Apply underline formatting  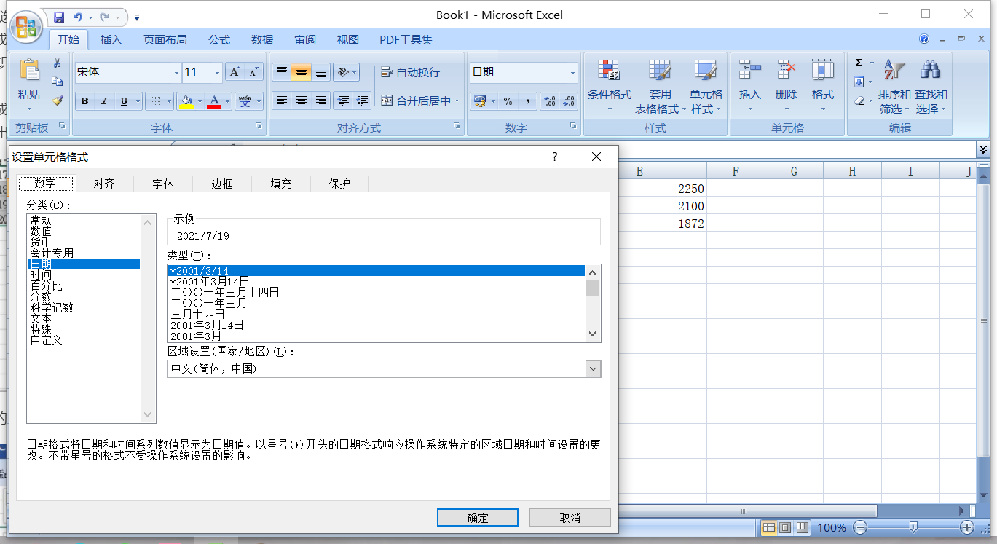pos(123,101)
